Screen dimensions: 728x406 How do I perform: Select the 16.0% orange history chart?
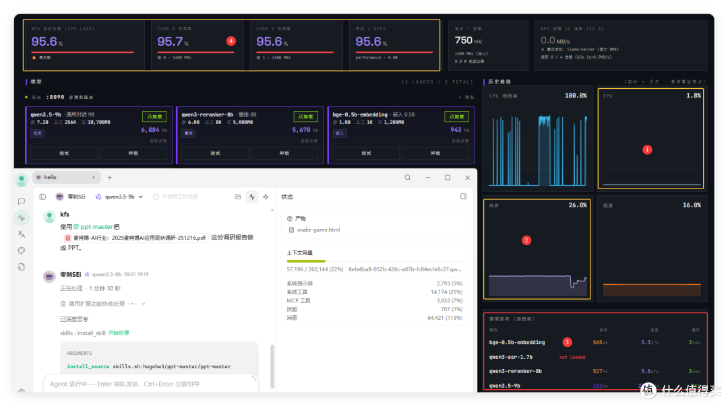click(651, 249)
